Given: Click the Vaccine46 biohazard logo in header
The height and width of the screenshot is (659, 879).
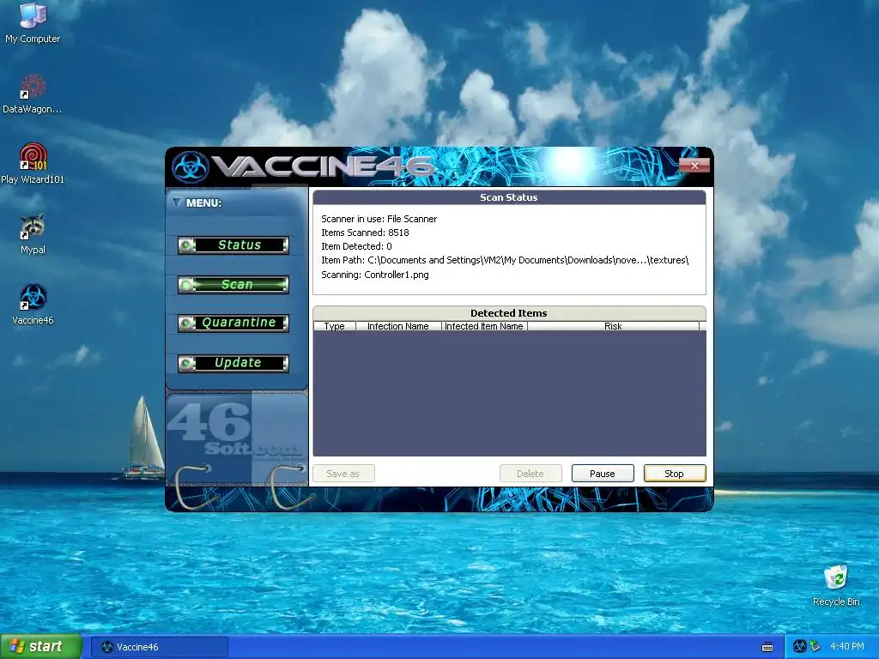Looking at the screenshot, I should pyautogui.click(x=190, y=167).
